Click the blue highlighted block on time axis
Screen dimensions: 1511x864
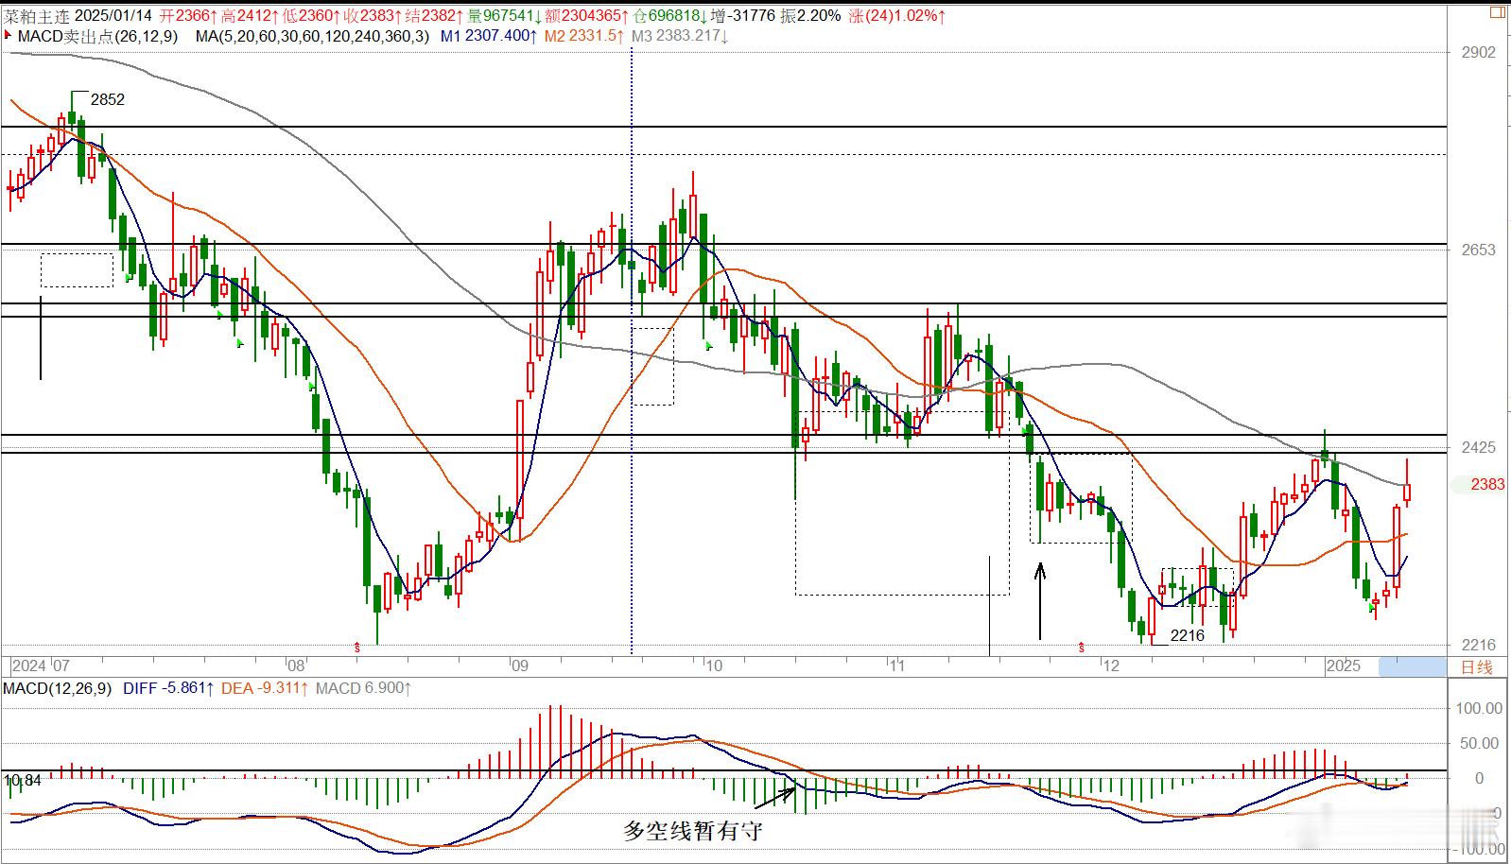pyautogui.click(x=1412, y=666)
